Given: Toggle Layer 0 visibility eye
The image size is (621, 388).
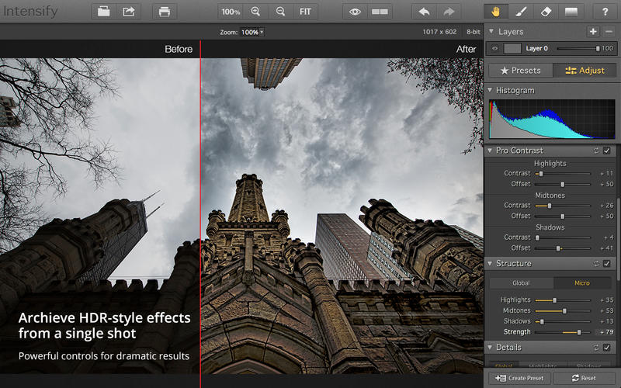Looking at the screenshot, I should pos(494,48).
